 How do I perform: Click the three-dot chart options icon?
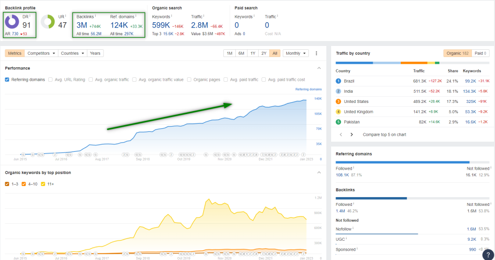[317, 53]
